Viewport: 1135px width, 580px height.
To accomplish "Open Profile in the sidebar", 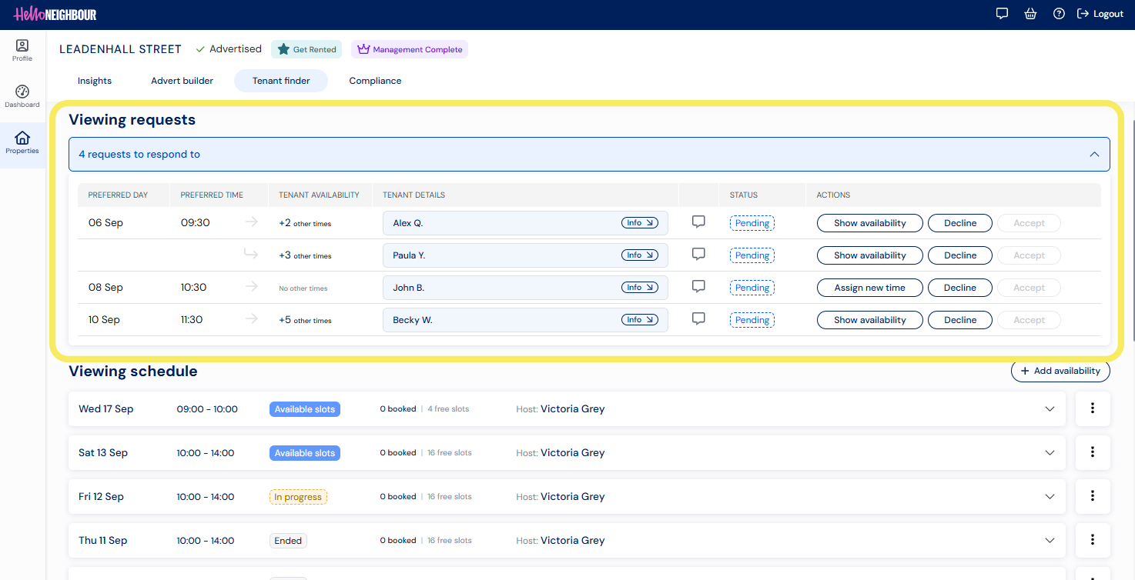I will [x=22, y=51].
